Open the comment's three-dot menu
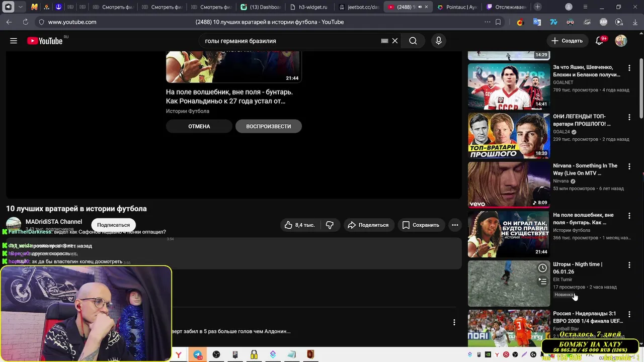 pos(454,322)
